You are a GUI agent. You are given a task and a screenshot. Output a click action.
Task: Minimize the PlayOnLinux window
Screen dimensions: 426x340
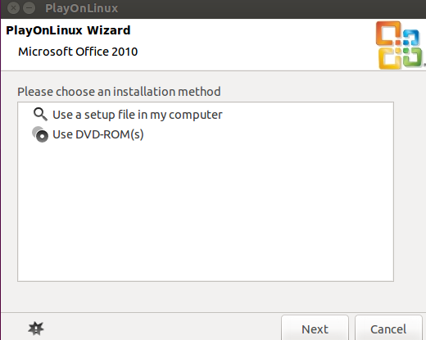click(29, 8)
